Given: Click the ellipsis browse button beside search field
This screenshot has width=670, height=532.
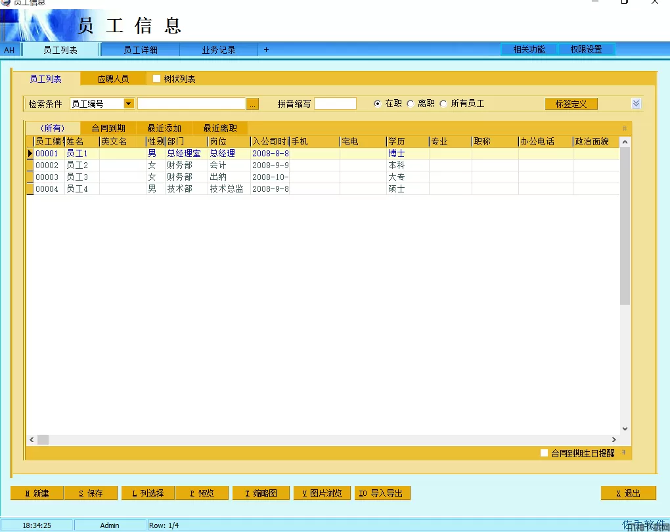Looking at the screenshot, I should [x=253, y=104].
